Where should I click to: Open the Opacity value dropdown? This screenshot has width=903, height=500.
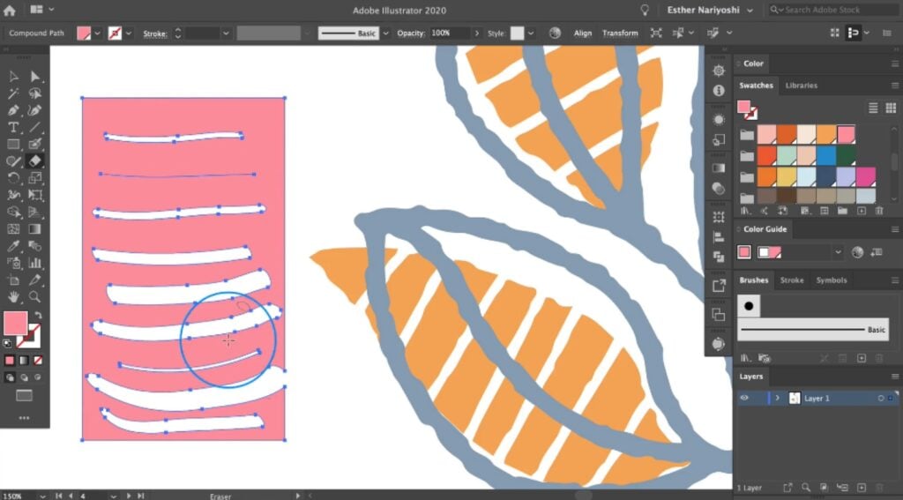(476, 34)
